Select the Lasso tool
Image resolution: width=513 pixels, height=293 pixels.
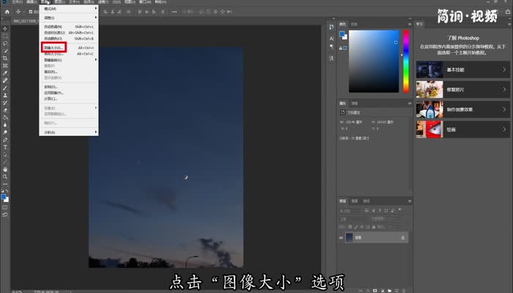(5, 43)
